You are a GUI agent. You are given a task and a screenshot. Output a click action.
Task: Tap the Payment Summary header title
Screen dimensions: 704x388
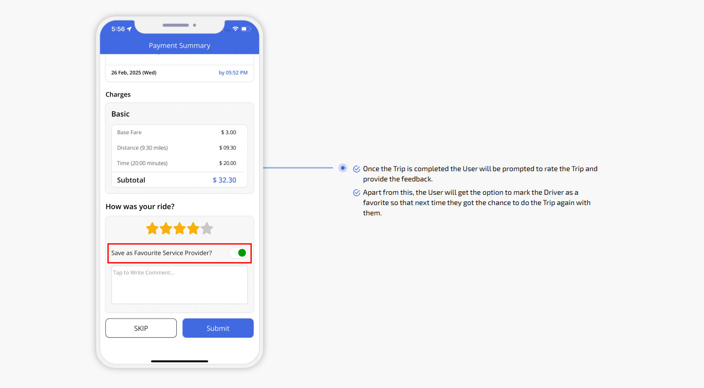point(179,46)
